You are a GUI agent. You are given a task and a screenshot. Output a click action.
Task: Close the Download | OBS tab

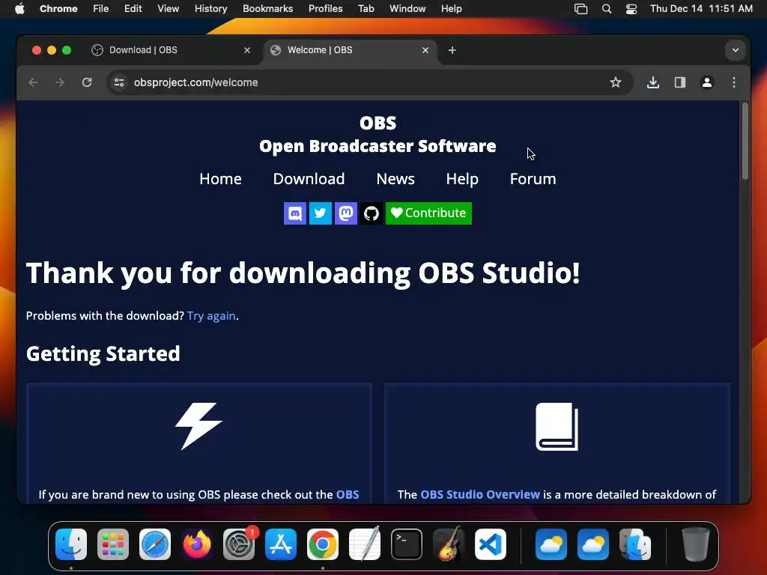coord(247,50)
